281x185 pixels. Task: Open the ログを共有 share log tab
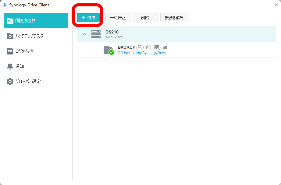click(x=36, y=51)
